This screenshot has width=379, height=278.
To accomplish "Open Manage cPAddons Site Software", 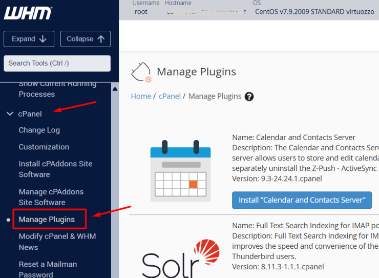I will 51,197.
